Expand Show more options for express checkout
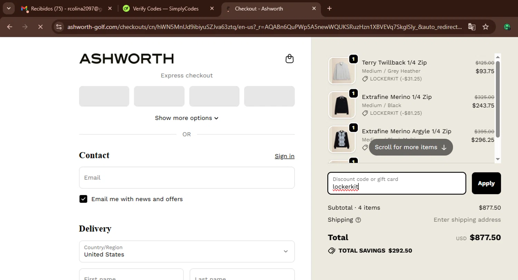Image resolution: width=518 pixels, height=280 pixels. 186,118
